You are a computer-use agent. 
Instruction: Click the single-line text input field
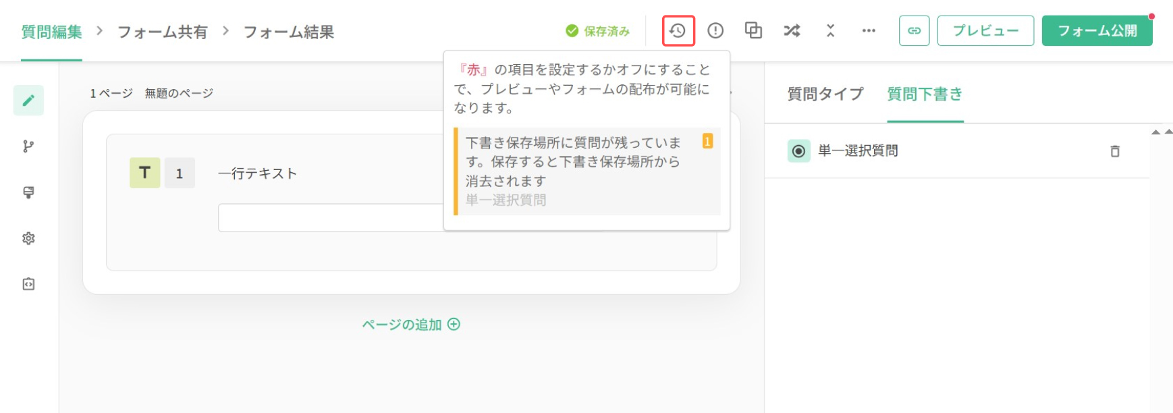(331, 218)
